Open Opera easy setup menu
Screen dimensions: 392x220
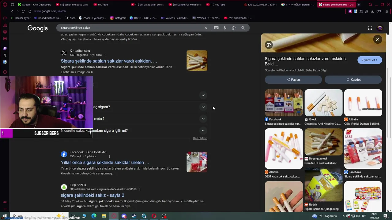click(x=387, y=11)
